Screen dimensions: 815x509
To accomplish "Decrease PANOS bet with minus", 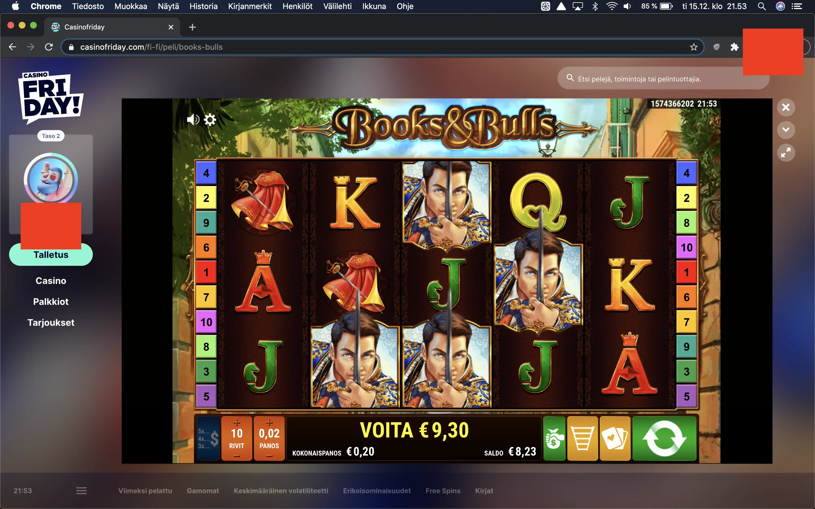I will (x=269, y=456).
